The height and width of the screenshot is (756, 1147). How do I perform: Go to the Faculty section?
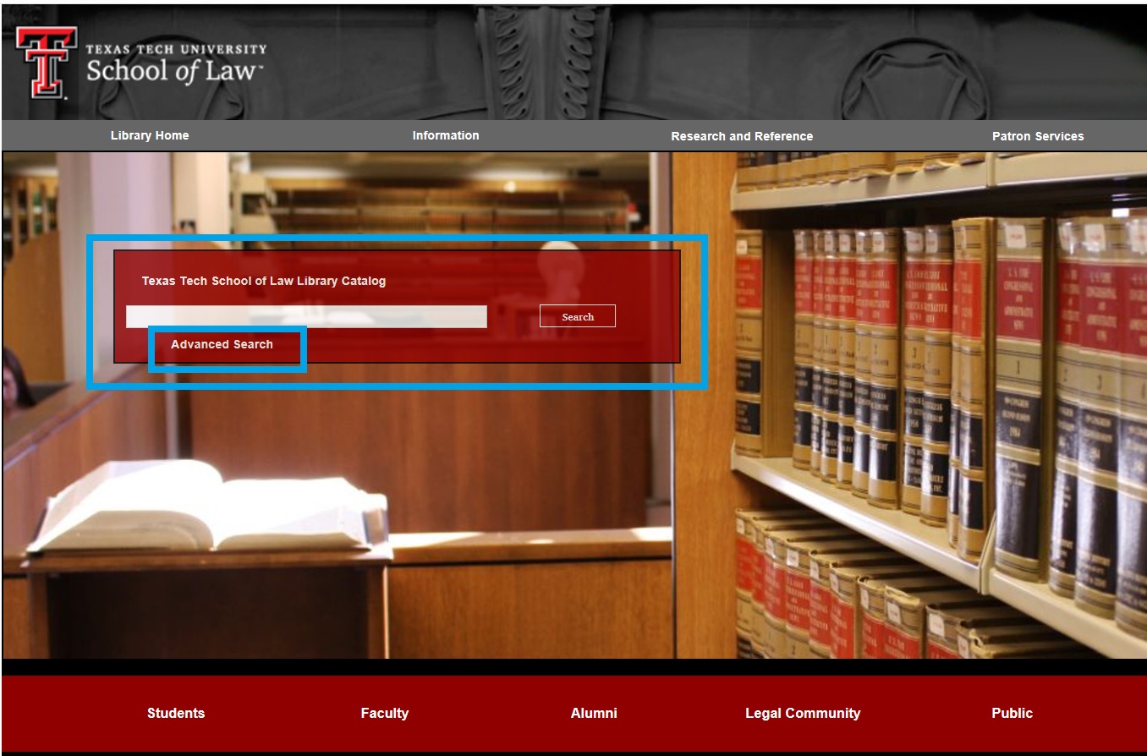tap(385, 713)
